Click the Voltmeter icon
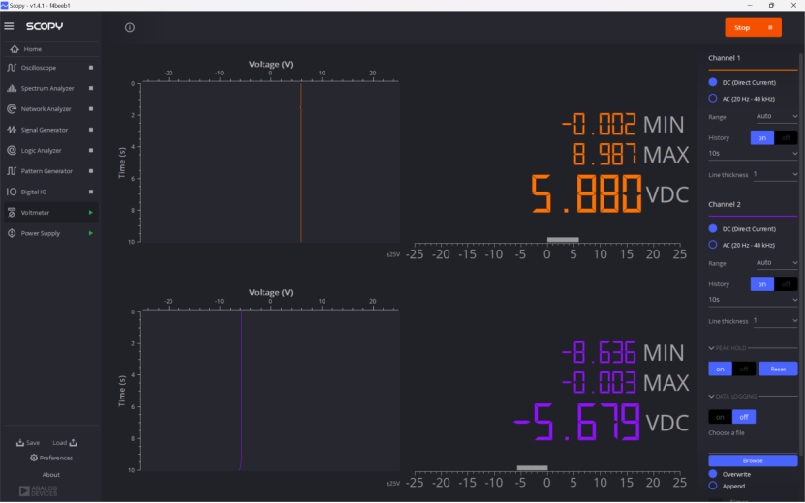This screenshot has width=805, height=503. pos(12,212)
